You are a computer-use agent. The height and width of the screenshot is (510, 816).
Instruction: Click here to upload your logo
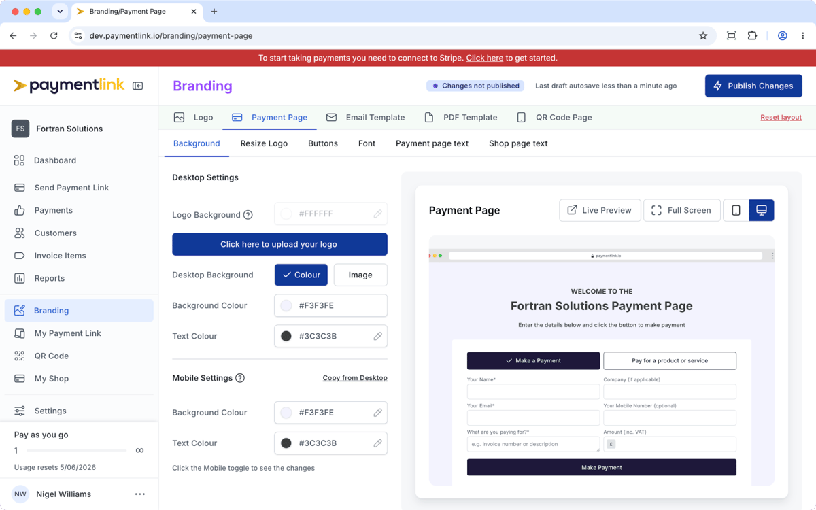tap(279, 244)
